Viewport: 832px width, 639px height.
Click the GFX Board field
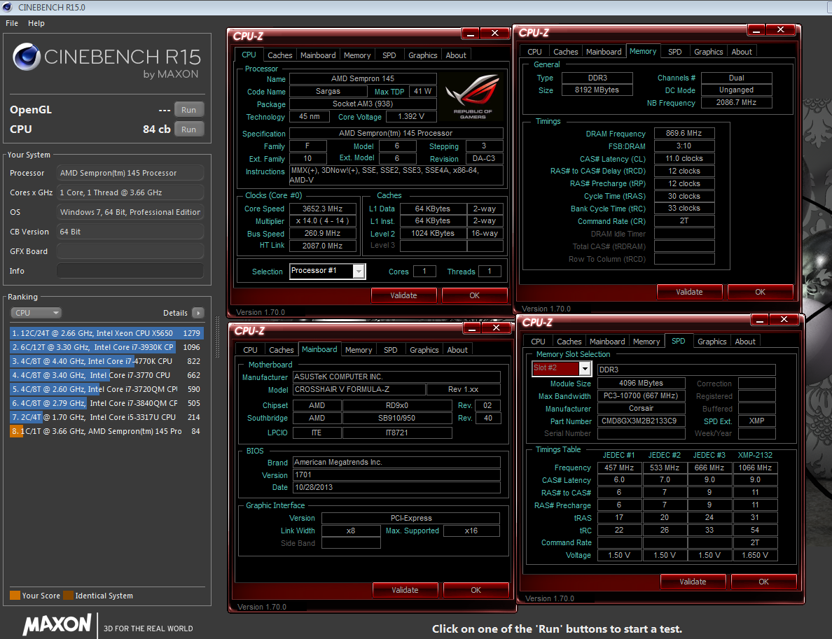[130, 251]
